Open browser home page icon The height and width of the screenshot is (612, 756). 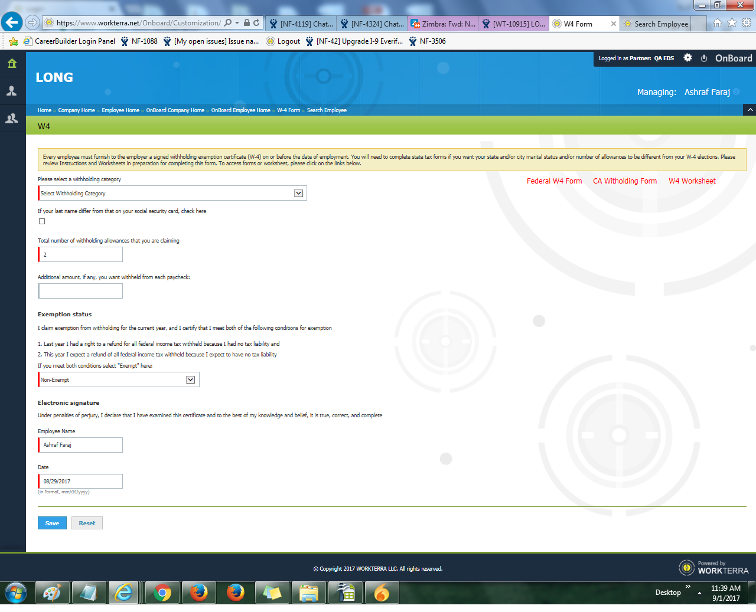717,23
